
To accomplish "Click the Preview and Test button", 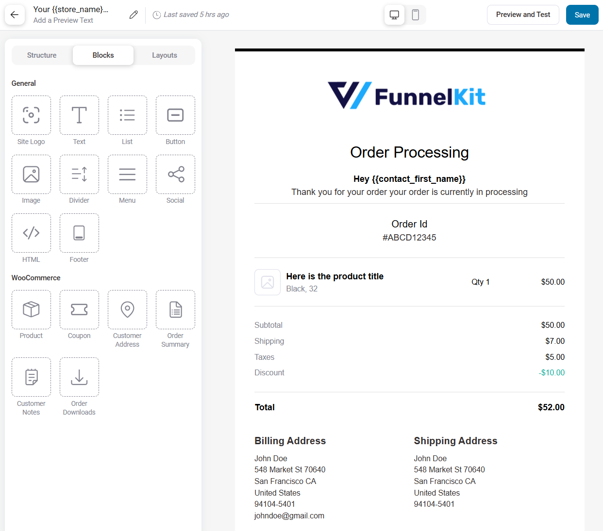I will pos(523,15).
